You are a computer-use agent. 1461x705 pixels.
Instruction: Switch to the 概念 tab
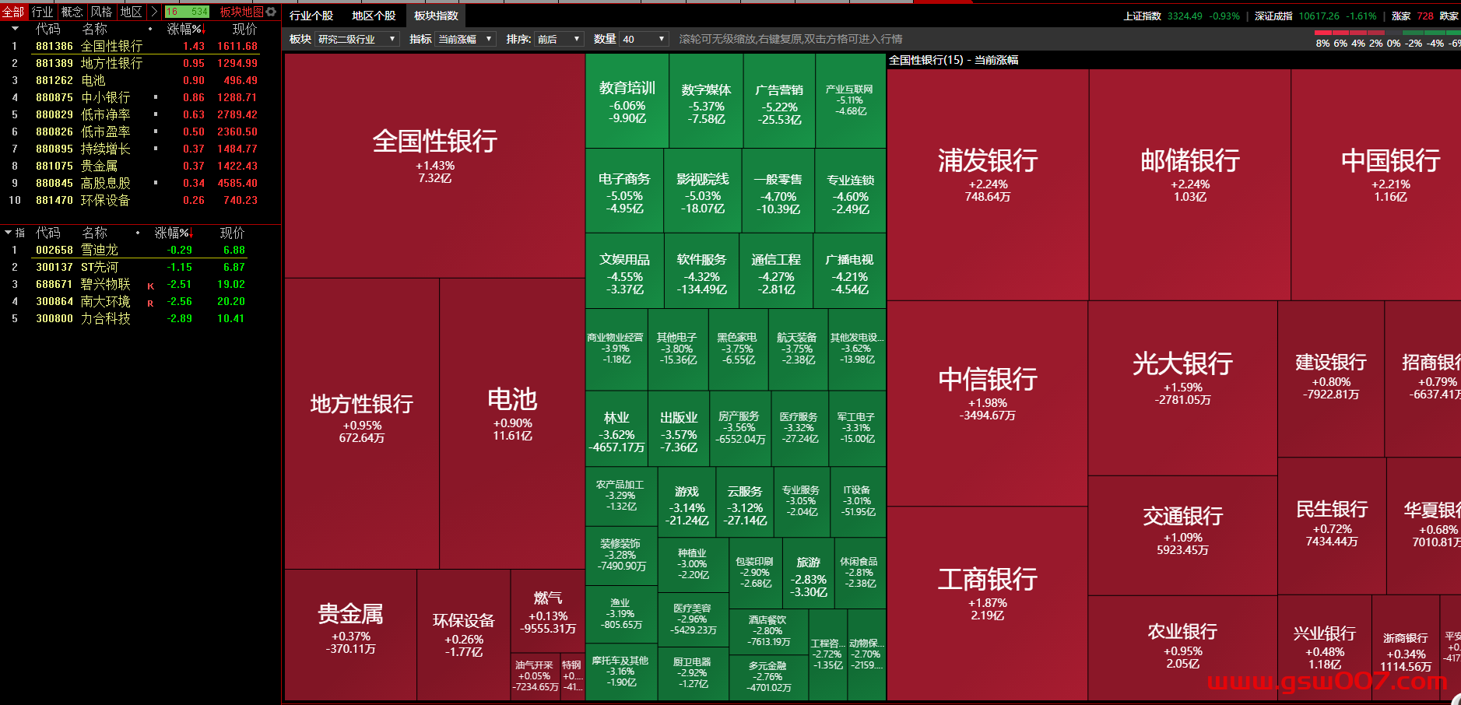click(x=72, y=12)
